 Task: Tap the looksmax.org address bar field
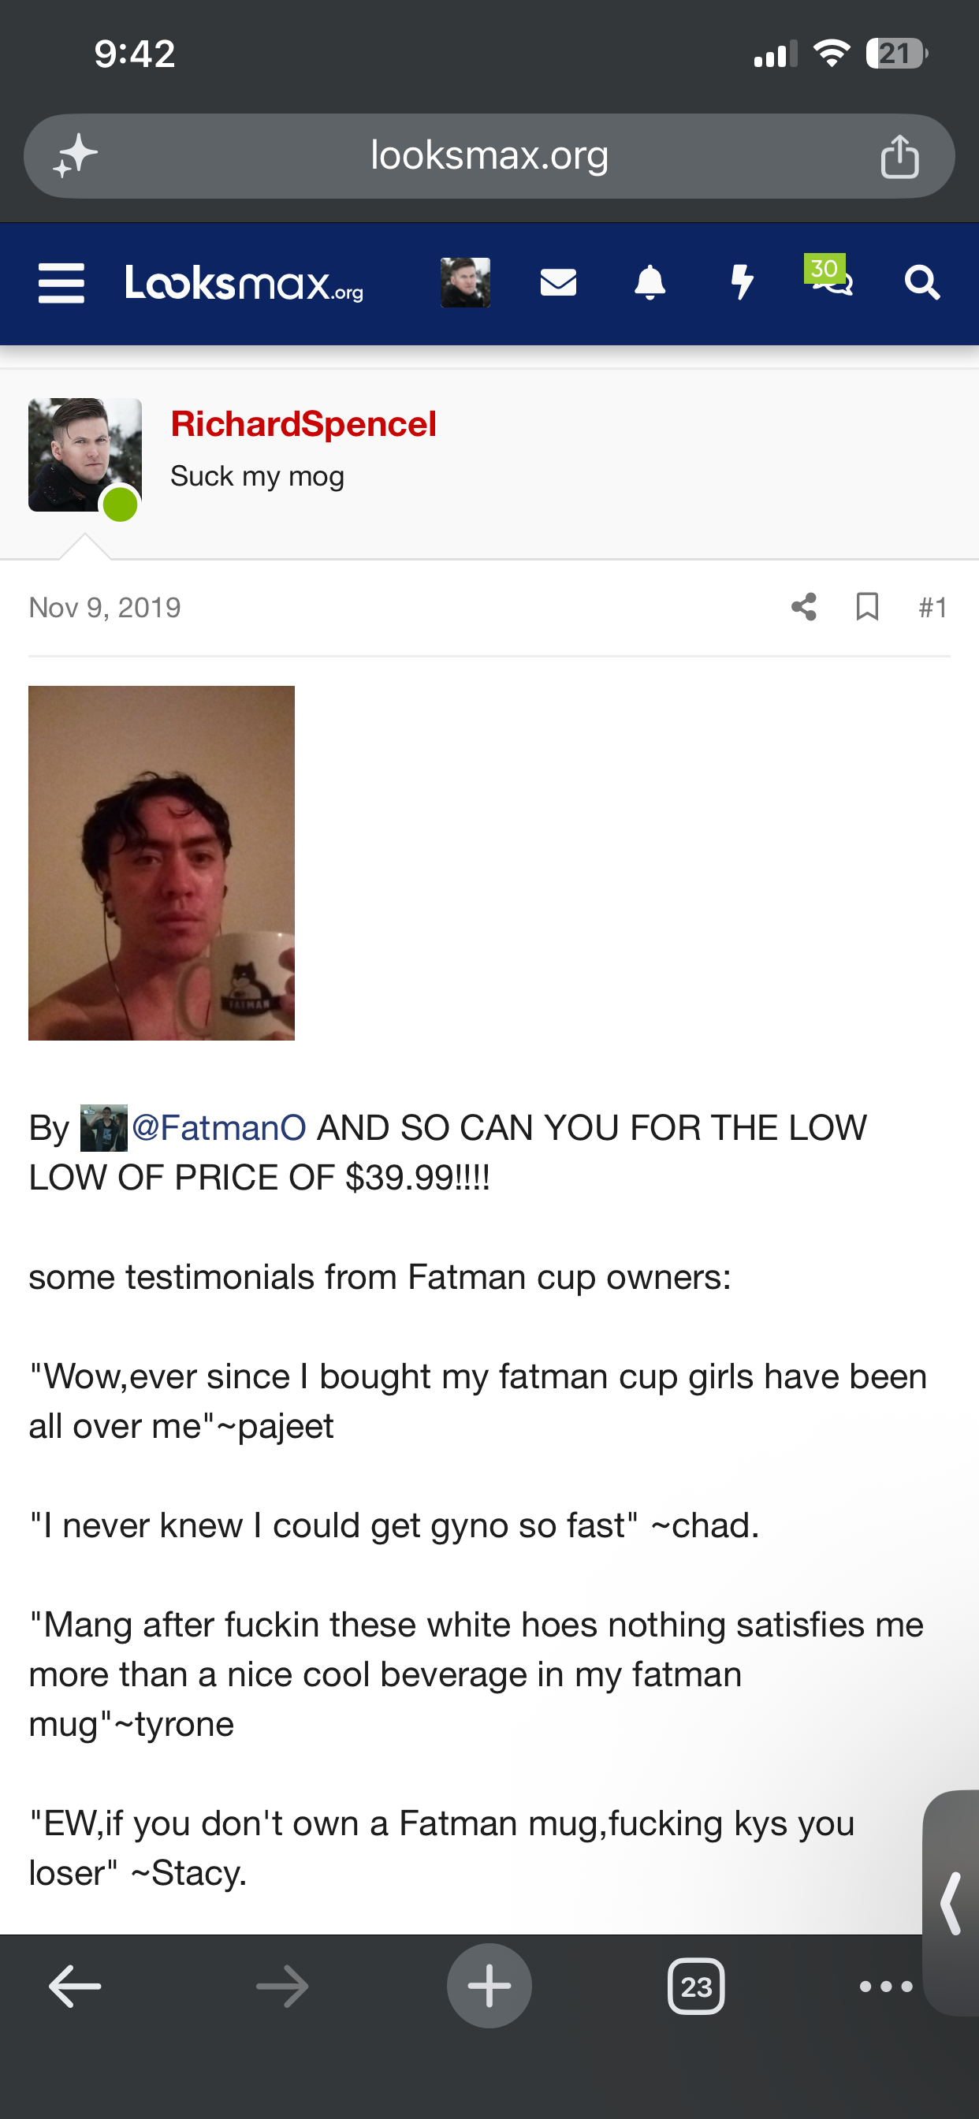click(x=489, y=155)
